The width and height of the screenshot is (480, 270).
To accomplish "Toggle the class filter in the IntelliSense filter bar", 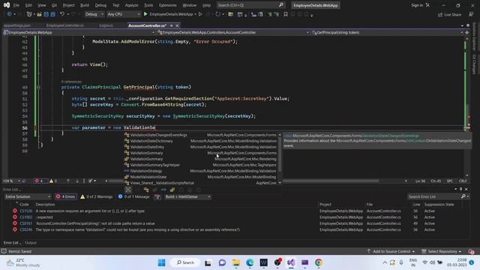I will tap(146, 190).
